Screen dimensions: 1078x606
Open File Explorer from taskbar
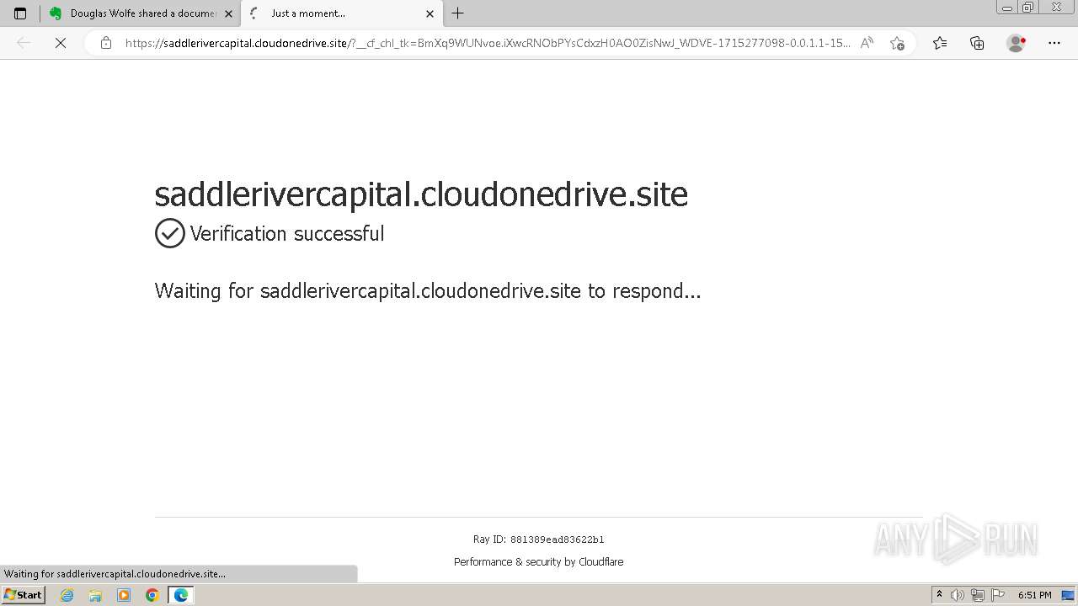coord(95,595)
